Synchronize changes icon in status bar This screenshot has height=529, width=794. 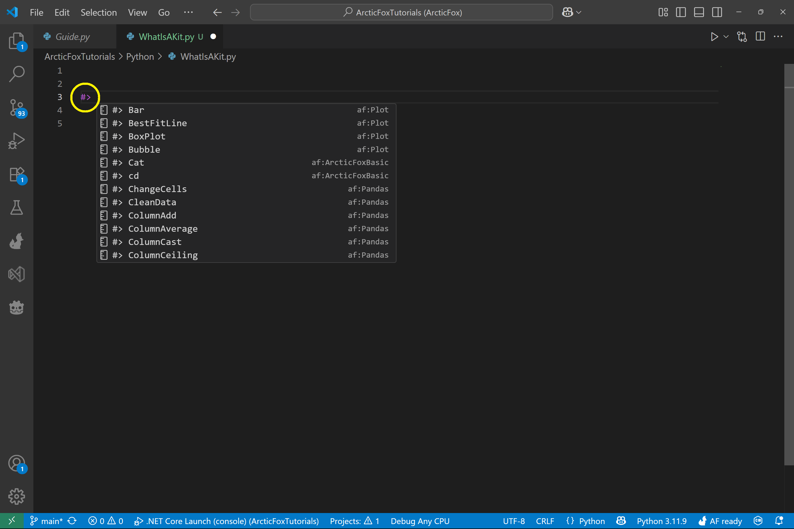pos(72,521)
